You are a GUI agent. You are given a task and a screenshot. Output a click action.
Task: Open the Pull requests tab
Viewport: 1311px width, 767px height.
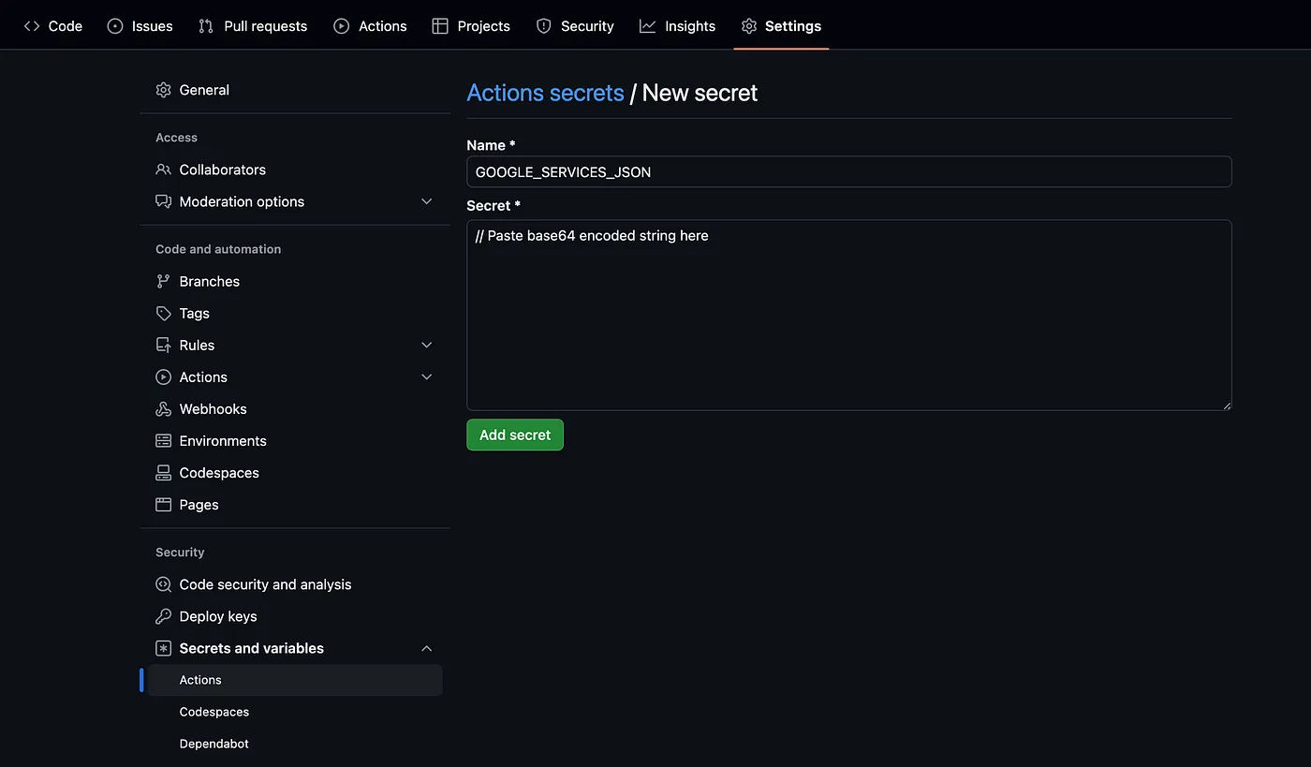(253, 26)
